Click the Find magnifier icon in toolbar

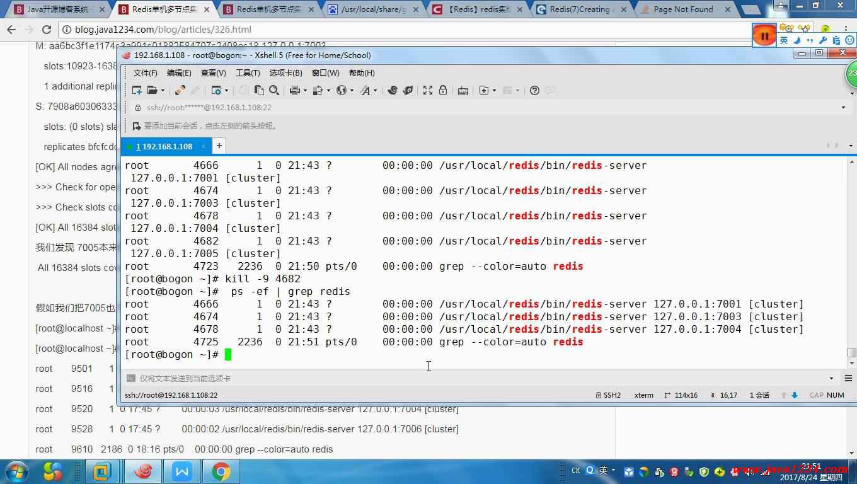tap(274, 90)
